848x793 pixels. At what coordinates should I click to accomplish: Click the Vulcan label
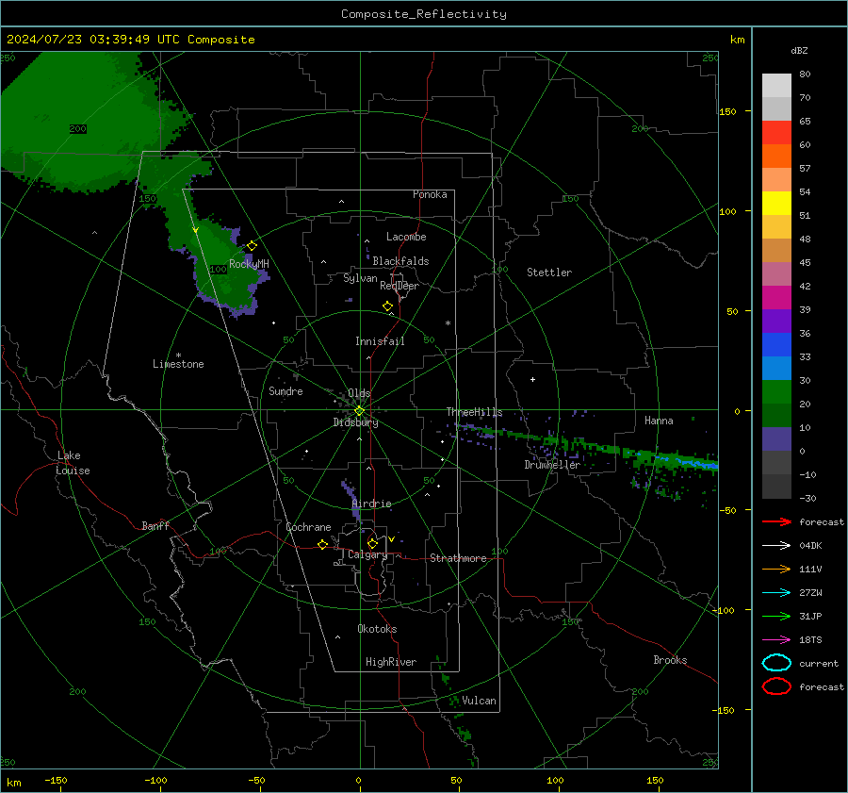479,701
